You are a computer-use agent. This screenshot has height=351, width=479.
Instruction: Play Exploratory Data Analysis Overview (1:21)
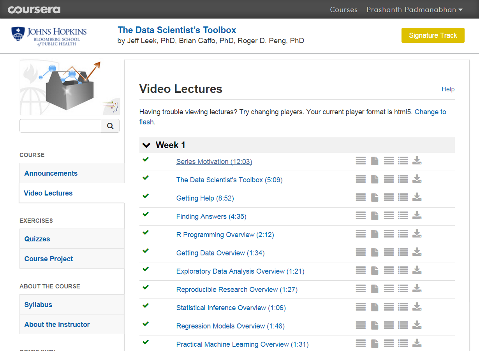[240, 271]
